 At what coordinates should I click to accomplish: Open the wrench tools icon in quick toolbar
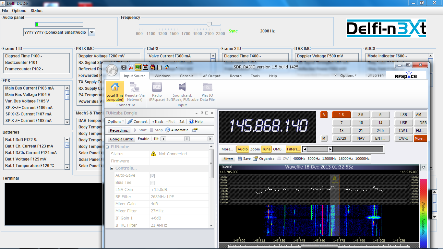[131, 67]
